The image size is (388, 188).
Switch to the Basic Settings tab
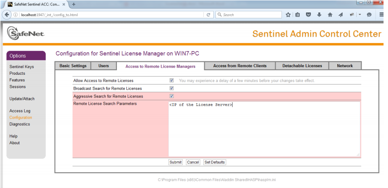[73, 66]
